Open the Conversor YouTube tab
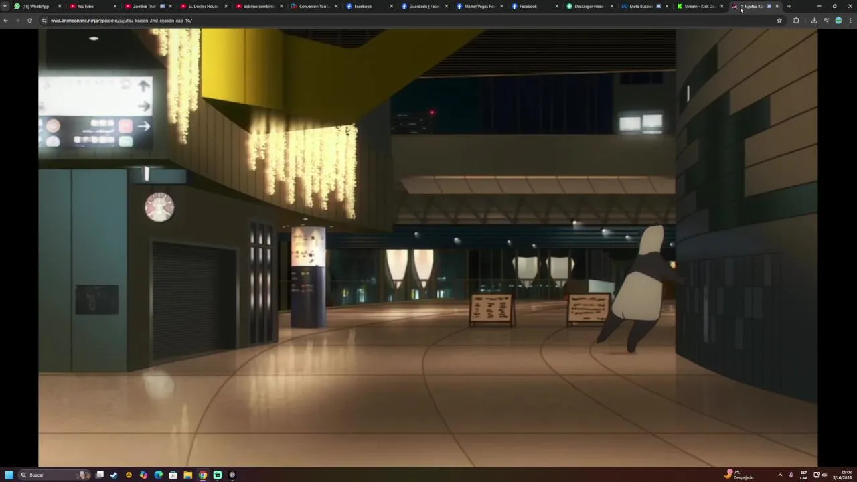The image size is (857, 482). (x=314, y=6)
